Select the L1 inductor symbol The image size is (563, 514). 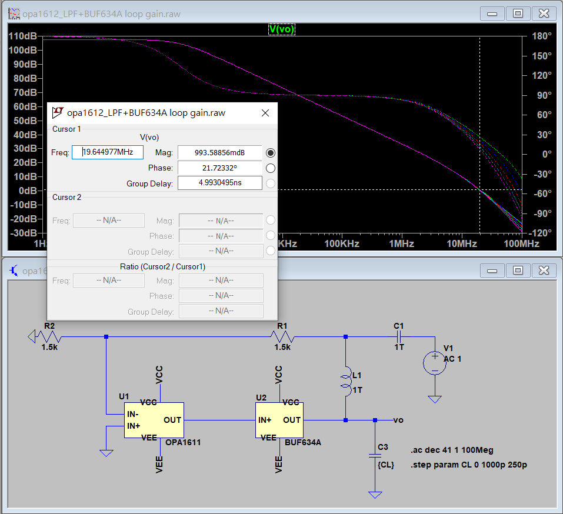pyautogui.click(x=346, y=382)
